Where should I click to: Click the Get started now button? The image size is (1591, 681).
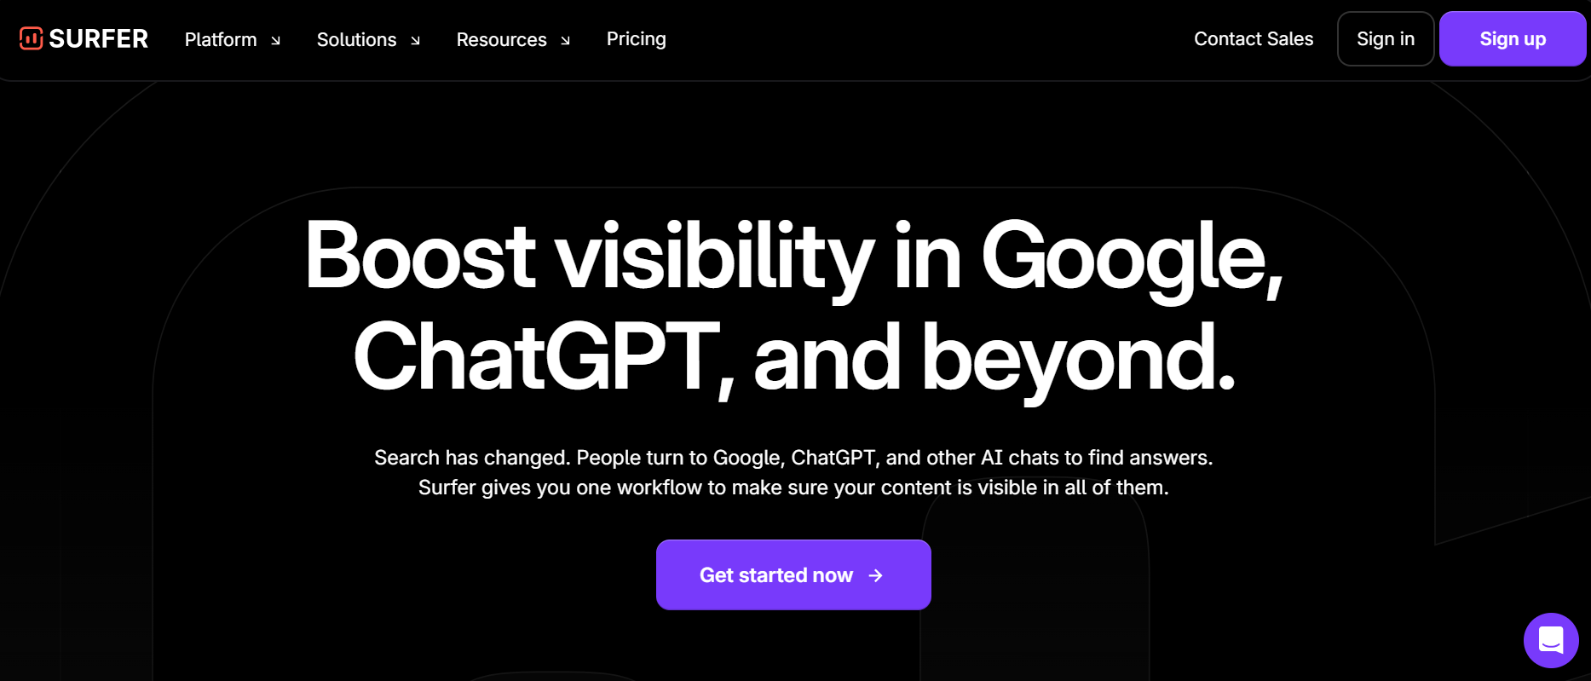pos(793,575)
